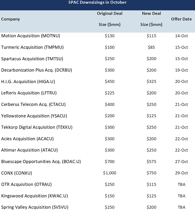Select Turmeric's $85 new deal size

click(151, 47)
